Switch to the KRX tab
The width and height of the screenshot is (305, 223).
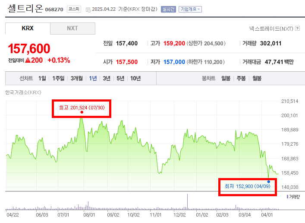tap(28, 28)
